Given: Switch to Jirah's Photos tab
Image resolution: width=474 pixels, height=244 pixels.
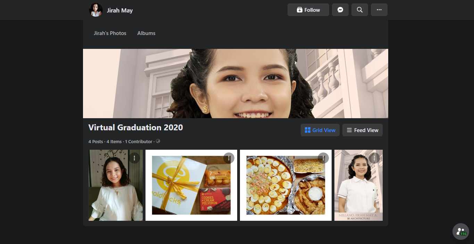Looking at the screenshot, I should pyautogui.click(x=110, y=33).
